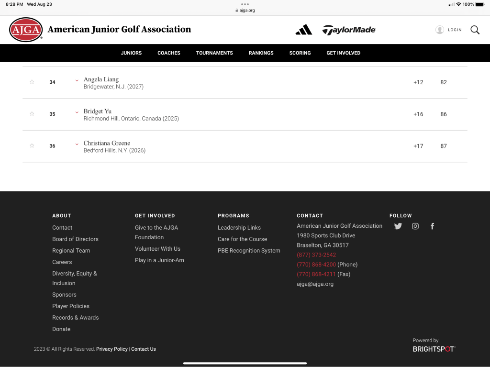Toggle favorite star for Bridget Yu

32,114
